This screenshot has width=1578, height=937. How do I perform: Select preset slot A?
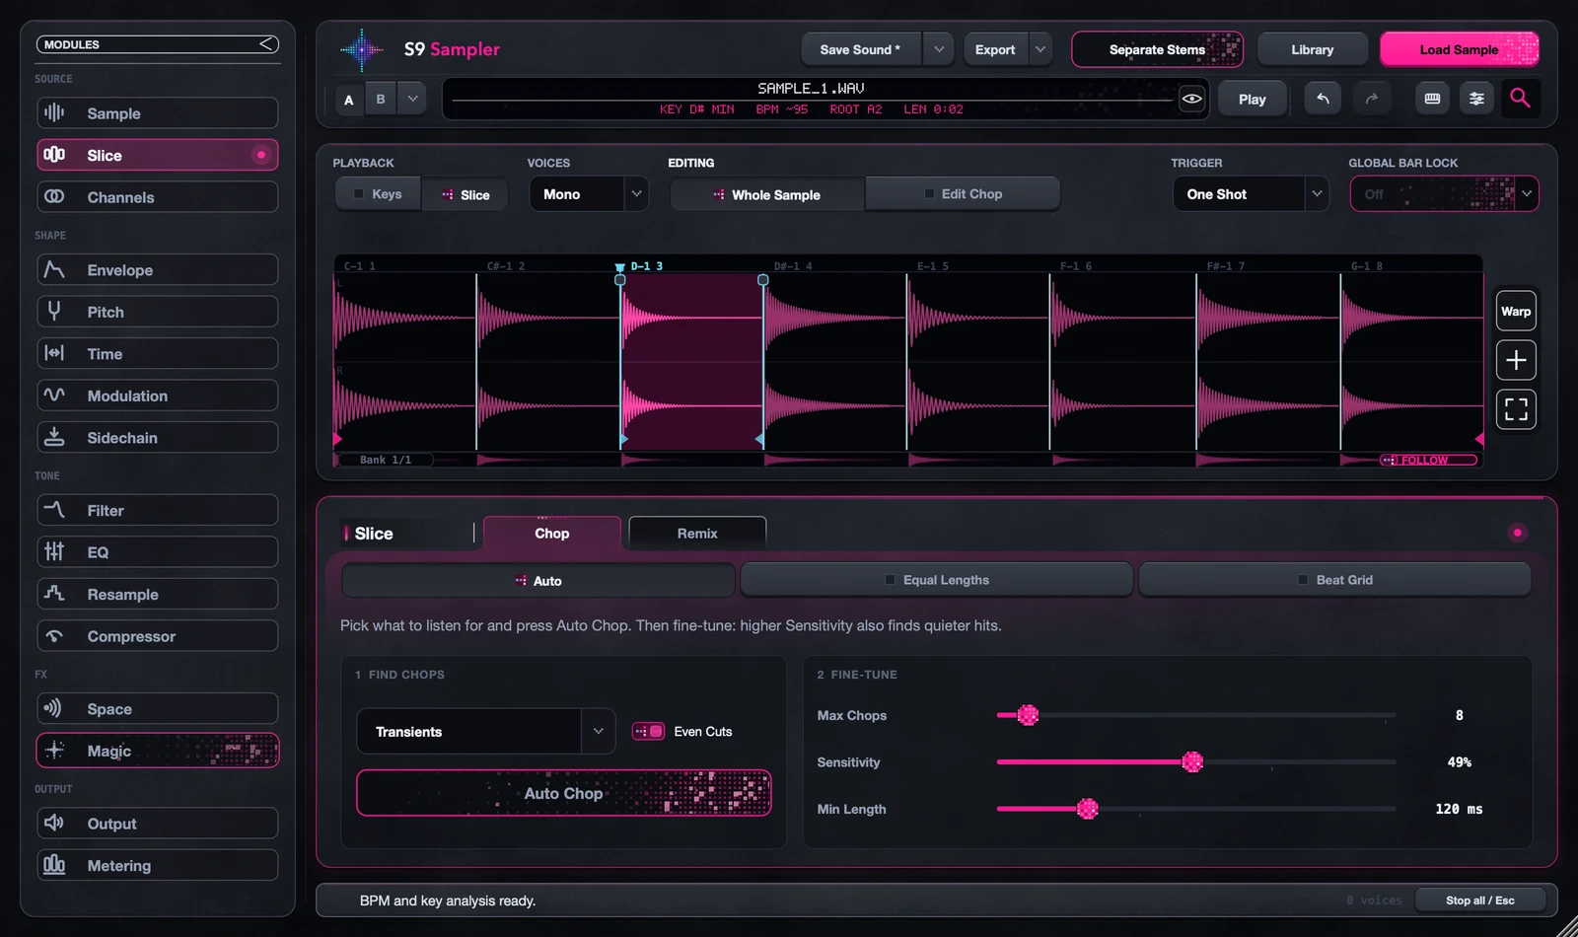[348, 99]
